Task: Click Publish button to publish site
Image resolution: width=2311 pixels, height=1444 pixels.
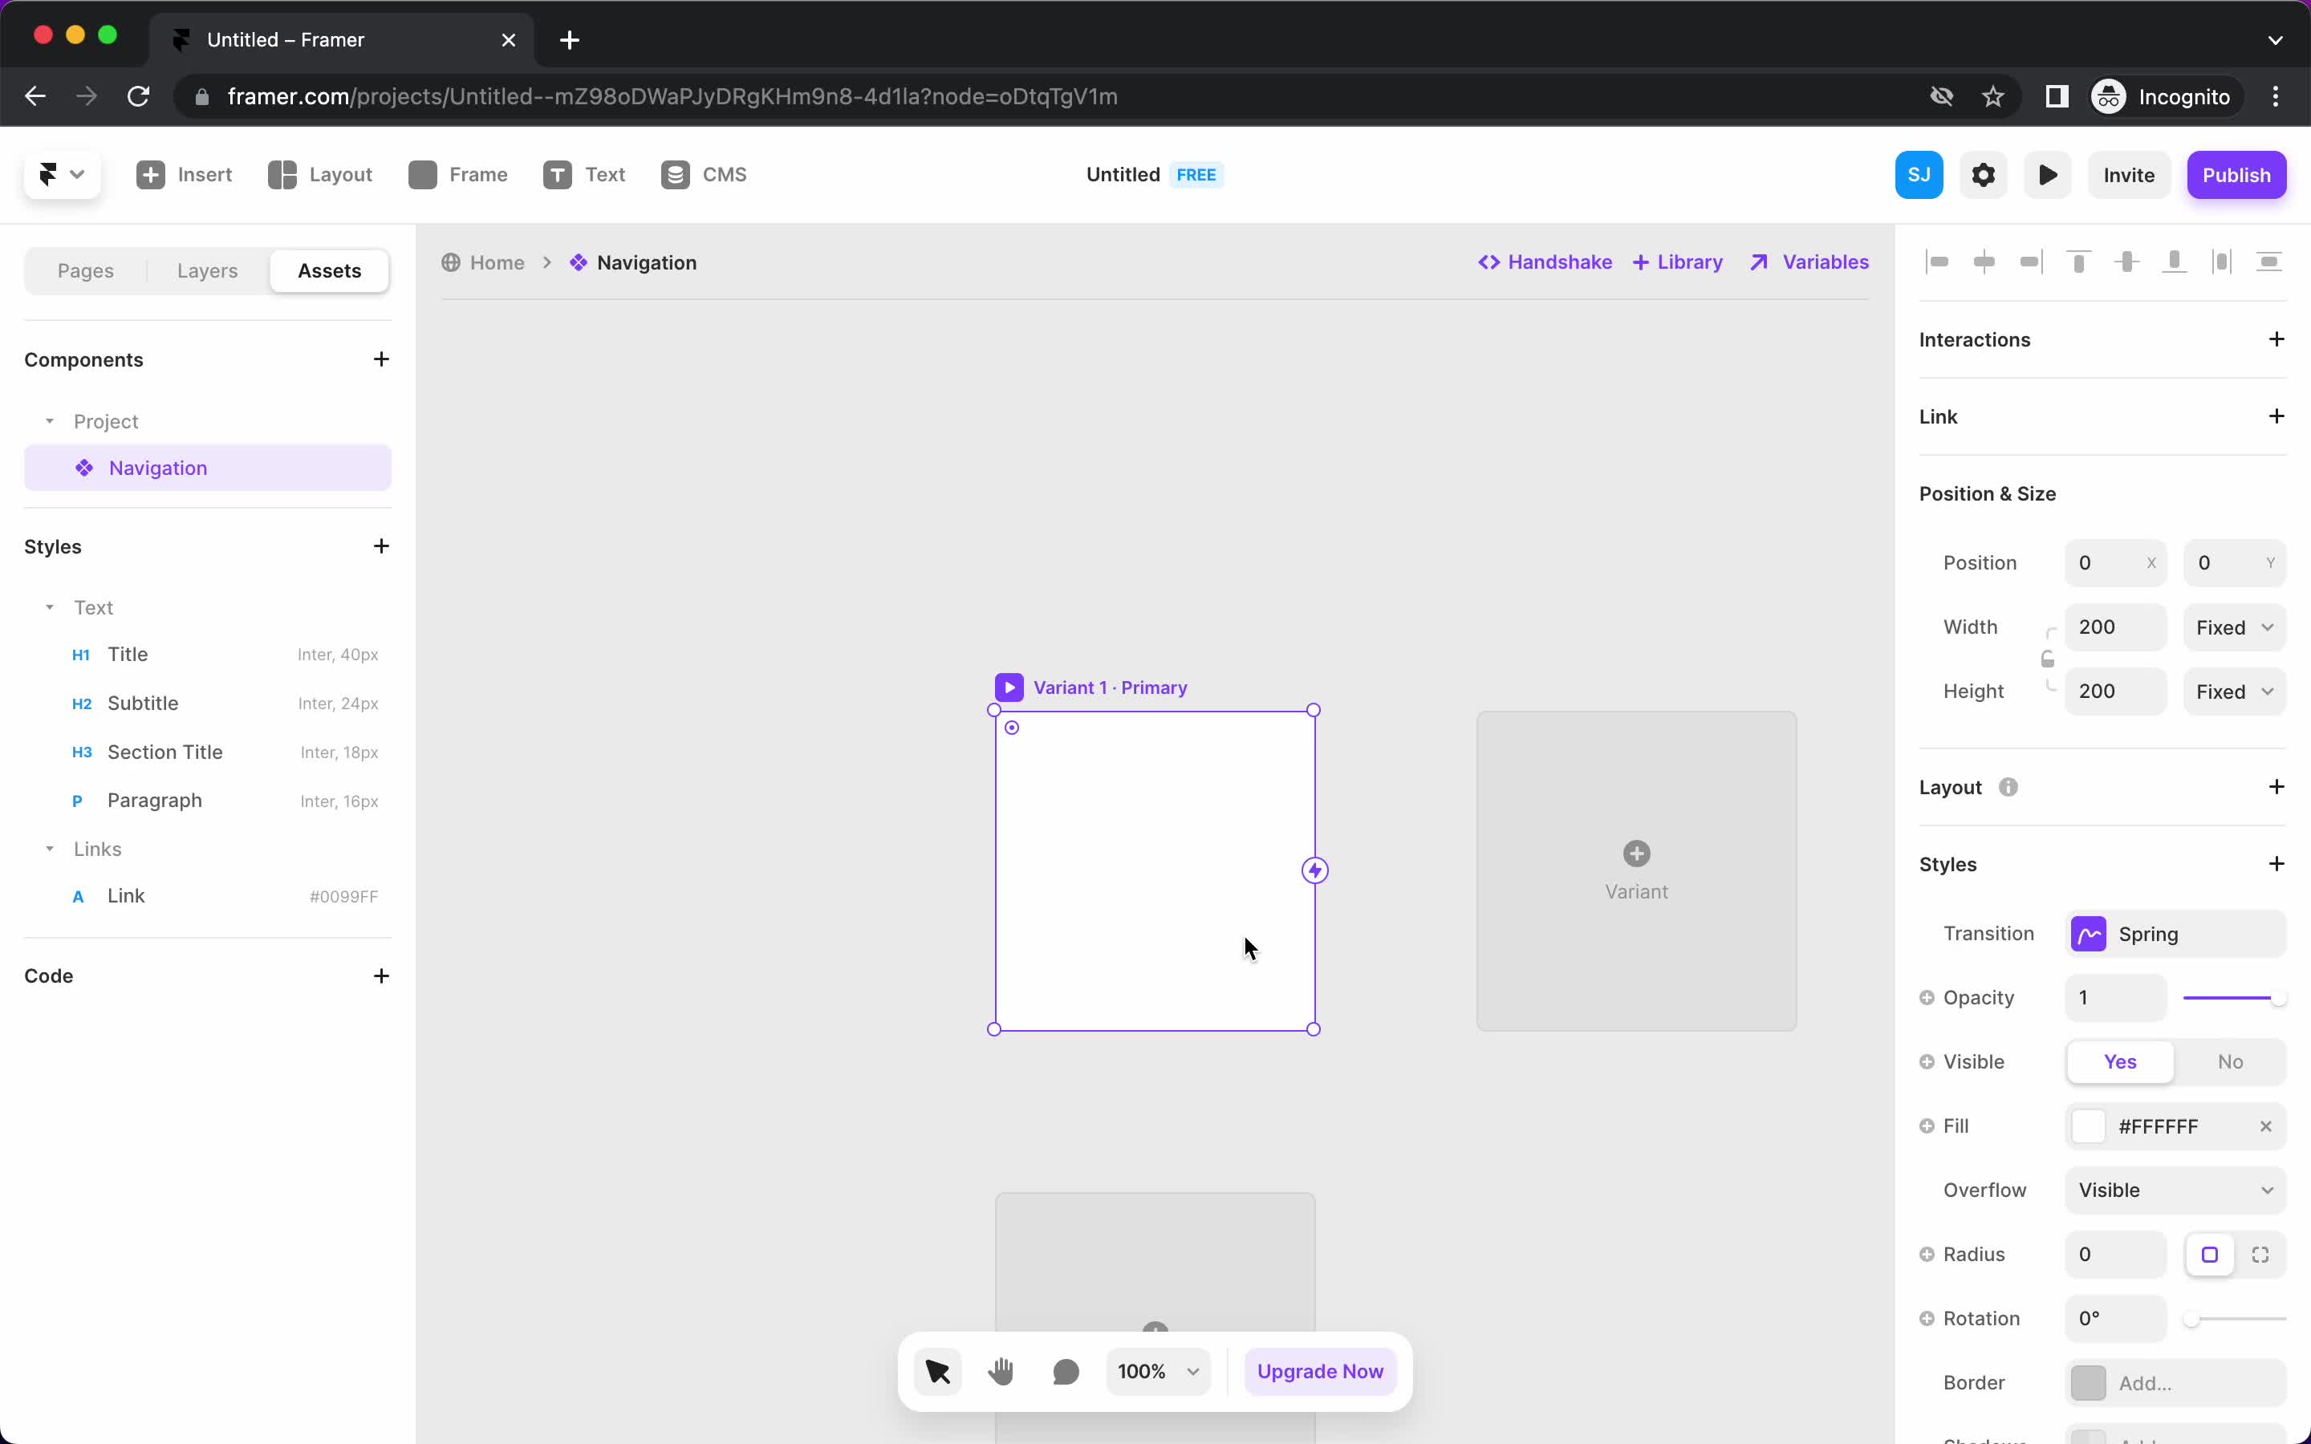Action: click(x=2236, y=175)
